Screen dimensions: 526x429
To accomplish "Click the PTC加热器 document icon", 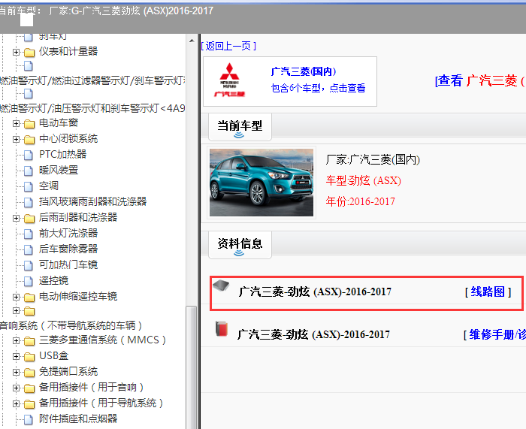I will 29,155.
